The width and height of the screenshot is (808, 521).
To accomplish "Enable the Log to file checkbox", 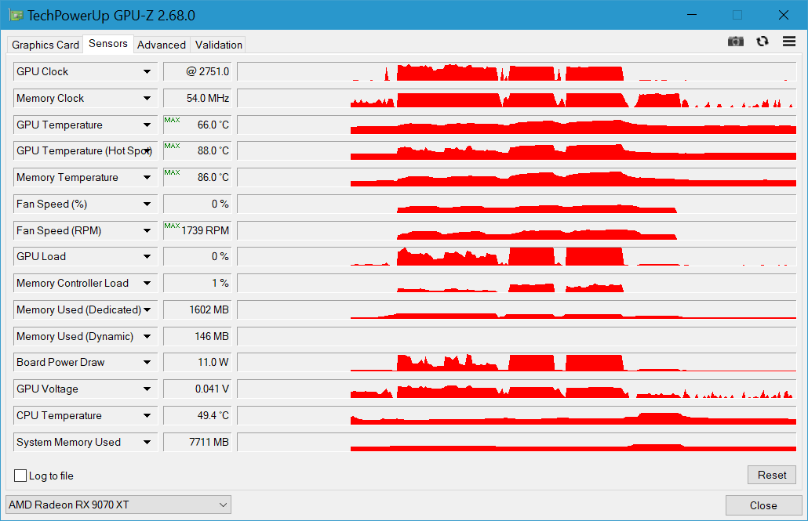I will click(x=20, y=476).
